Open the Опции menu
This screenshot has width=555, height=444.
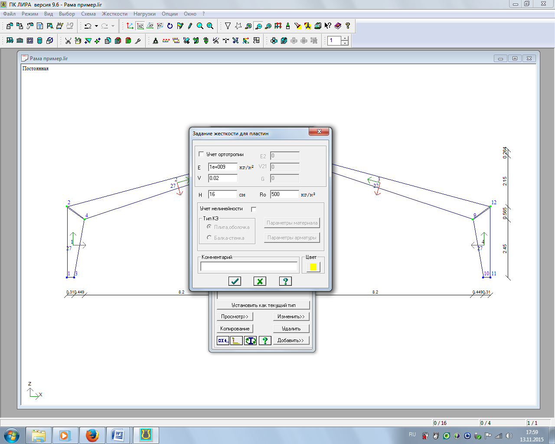click(170, 14)
